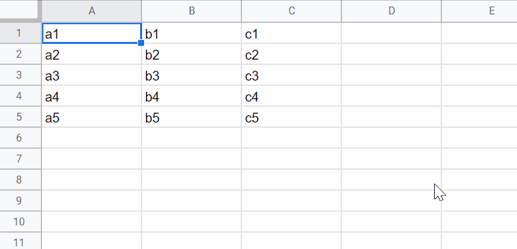Screen dimensions: 517x249
Task: Select column A header
Action: tap(91, 11)
